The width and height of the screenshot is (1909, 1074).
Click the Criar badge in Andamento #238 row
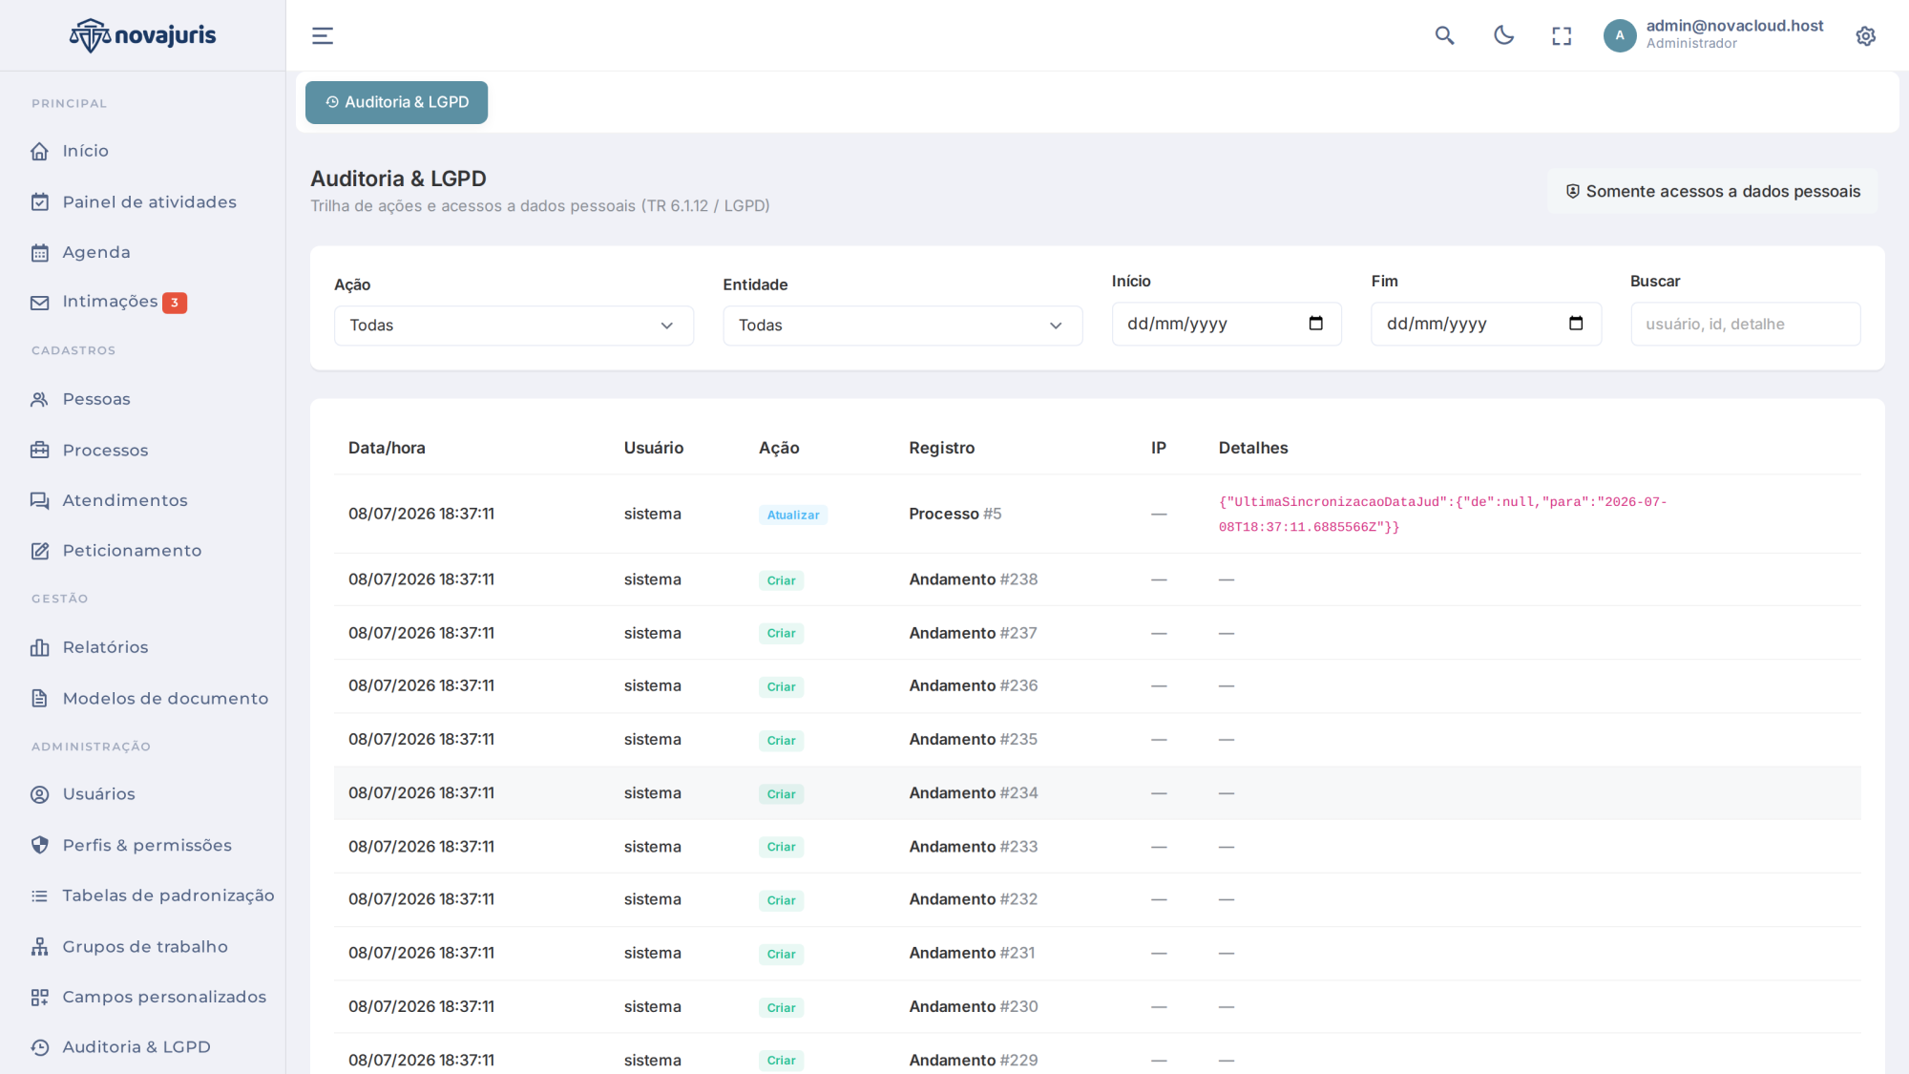click(x=781, y=580)
